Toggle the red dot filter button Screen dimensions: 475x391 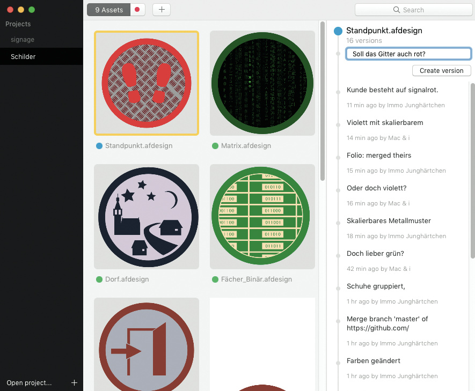pos(138,10)
